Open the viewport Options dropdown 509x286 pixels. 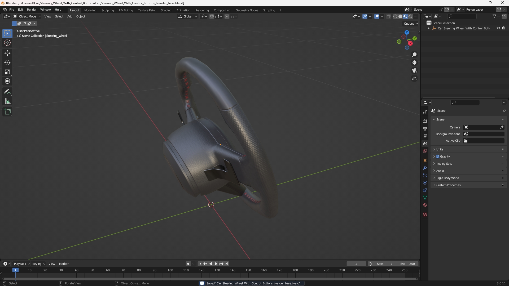tap(411, 24)
